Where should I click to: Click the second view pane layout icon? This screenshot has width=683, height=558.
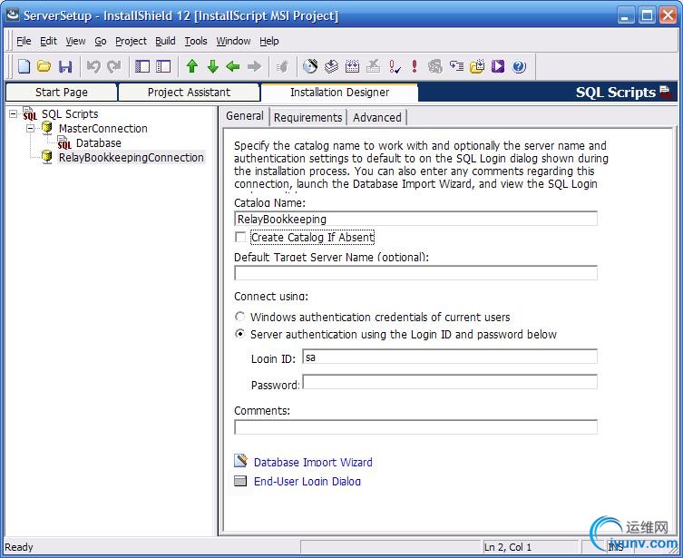point(163,66)
